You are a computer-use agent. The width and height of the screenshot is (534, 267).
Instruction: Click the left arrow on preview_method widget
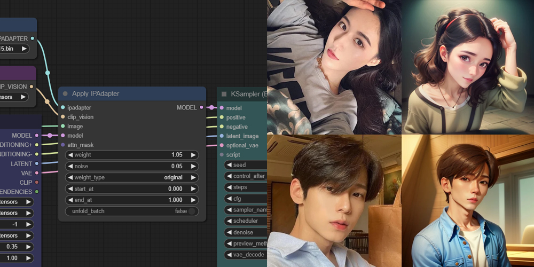(x=229, y=244)
